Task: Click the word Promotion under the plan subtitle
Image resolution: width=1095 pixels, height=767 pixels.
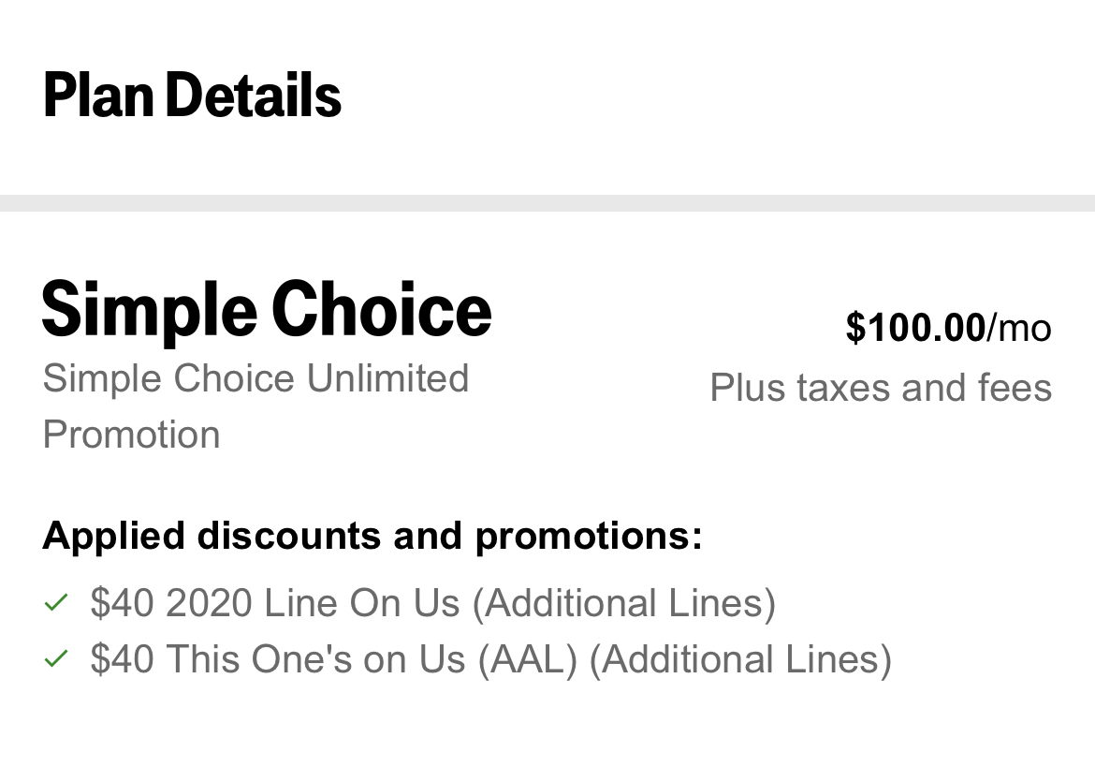Action: click(131, 435)
